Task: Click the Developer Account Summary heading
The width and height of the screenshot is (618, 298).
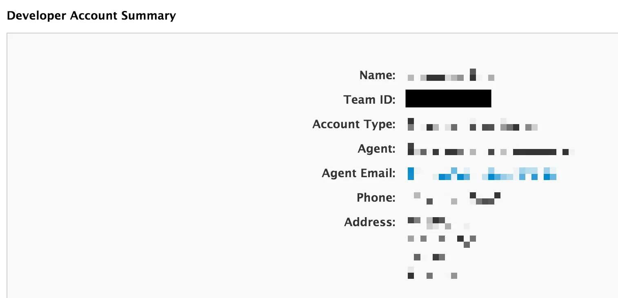Action: [92, 16]
